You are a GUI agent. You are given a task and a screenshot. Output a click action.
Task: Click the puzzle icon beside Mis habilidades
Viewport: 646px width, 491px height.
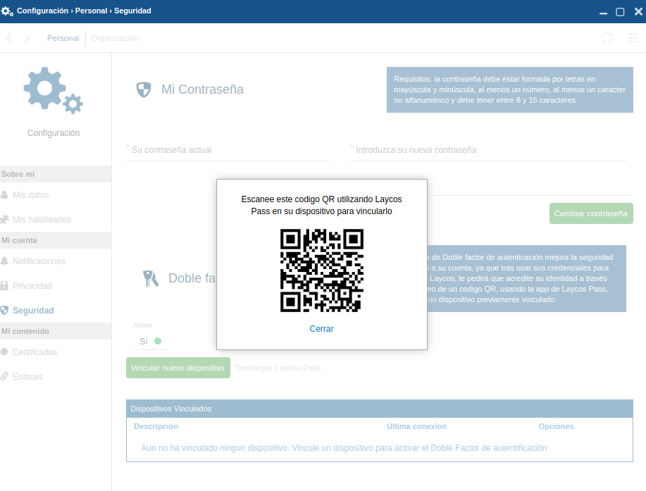[x=4, y=220]
